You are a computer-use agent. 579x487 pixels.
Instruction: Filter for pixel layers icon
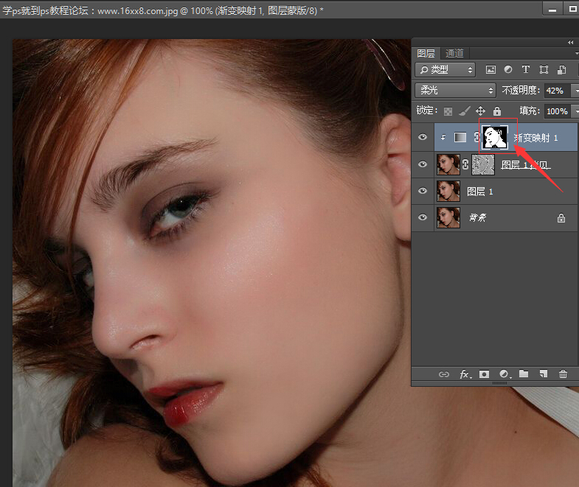tap(490, 70)
